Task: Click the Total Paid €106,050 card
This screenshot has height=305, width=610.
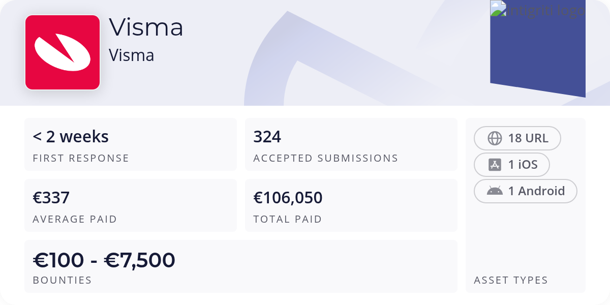Action: [x=351, y=205]
